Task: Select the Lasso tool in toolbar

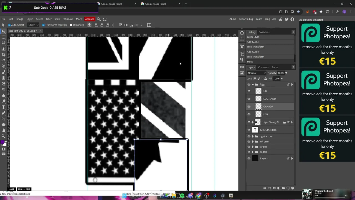Action: pyautogui.click(x=4, y=43)
